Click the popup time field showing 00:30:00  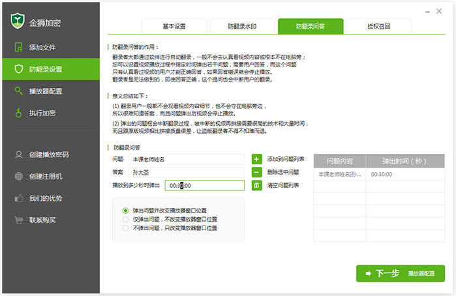click(205, 185)
